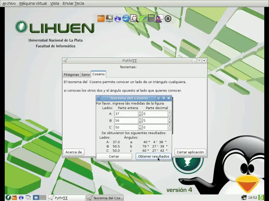Open the calculator from the top dock

tap(151, 19)
